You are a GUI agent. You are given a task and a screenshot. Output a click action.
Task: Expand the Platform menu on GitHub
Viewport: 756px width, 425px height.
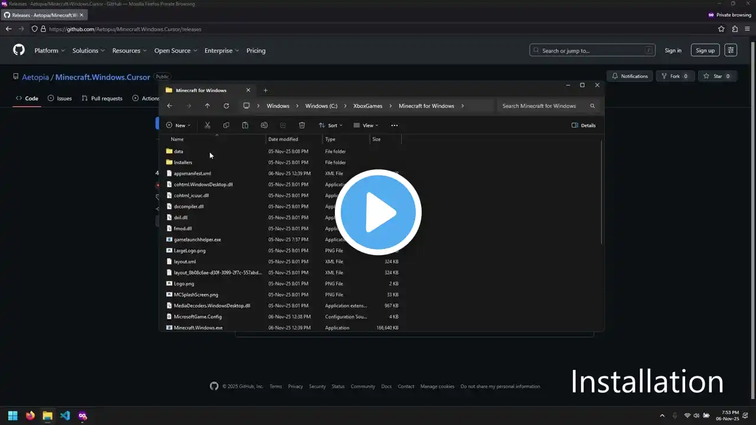50,51
